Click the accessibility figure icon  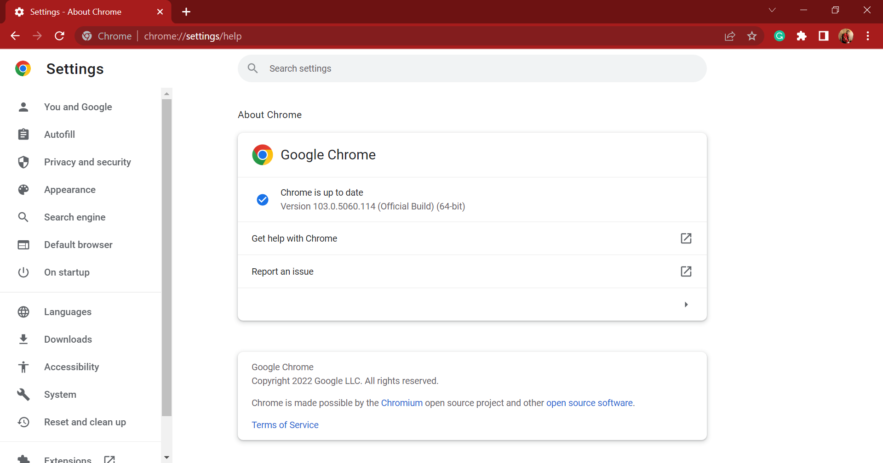coord(23,367)
